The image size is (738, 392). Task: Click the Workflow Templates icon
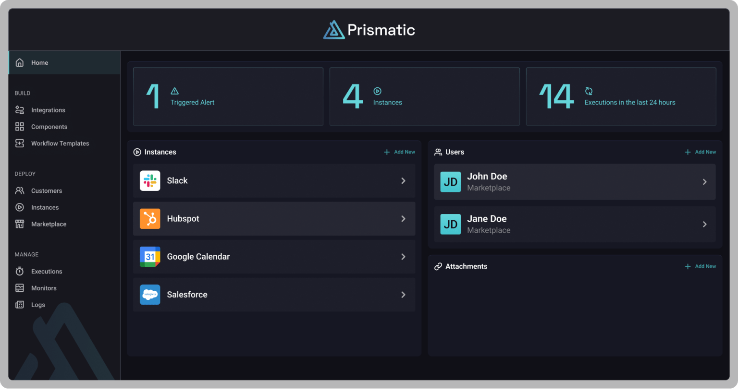(20, 143)
